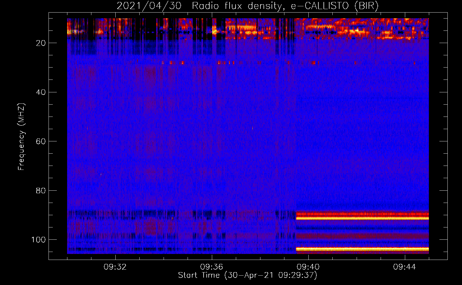The image size is (462, 285).
Task: Click "(BIR)" station code in the title
Action: click(366, 6)
